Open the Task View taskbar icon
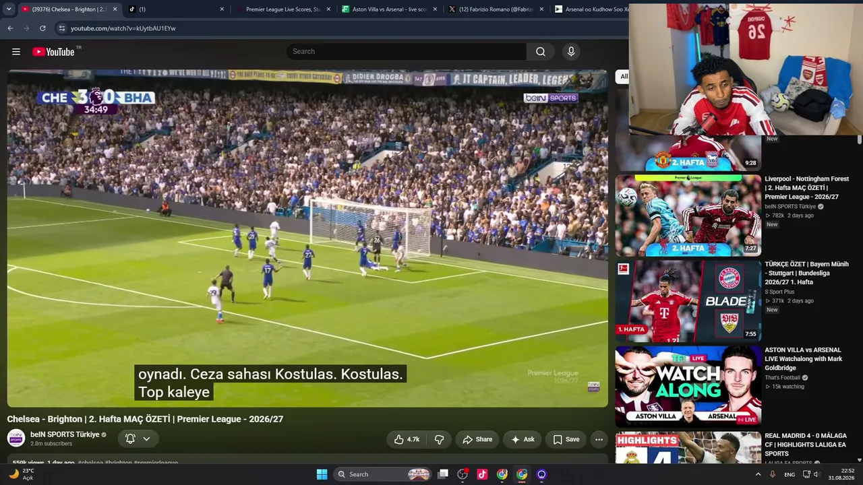Screen dimensions: 863x485 click(x=443, y=474)
